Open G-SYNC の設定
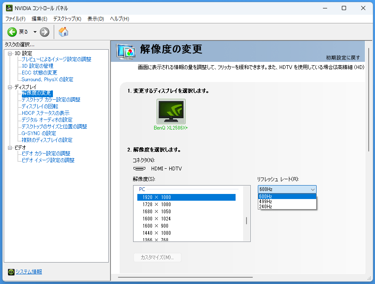Image resolution: width=375 pixels, height=284 pixels. (x=39, y=133)
